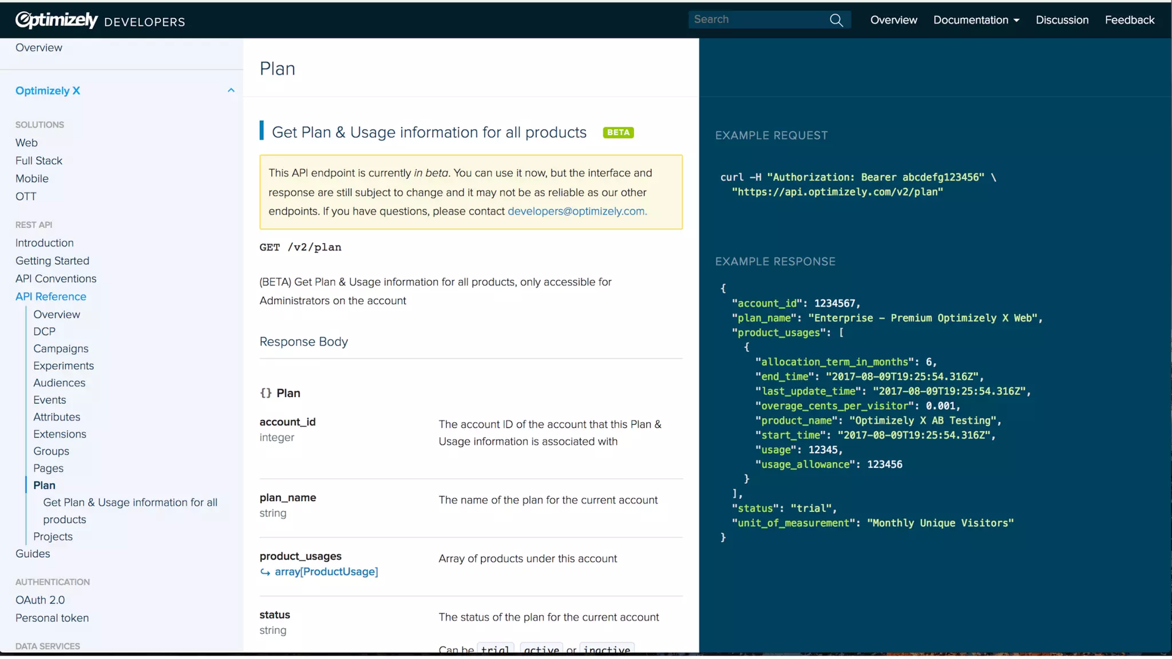This screenshot has width=1172, height=659.
Task: Open the Discussion nav item
Action: click(x=1062, y=20)
